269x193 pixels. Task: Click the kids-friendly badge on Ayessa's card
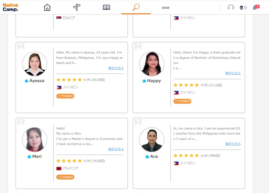click(x=65, y=96)
